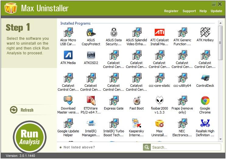Viewport: 226px width, 159px height.
Task: Select the Google Update Helper icon
Action: click(68, 123)
